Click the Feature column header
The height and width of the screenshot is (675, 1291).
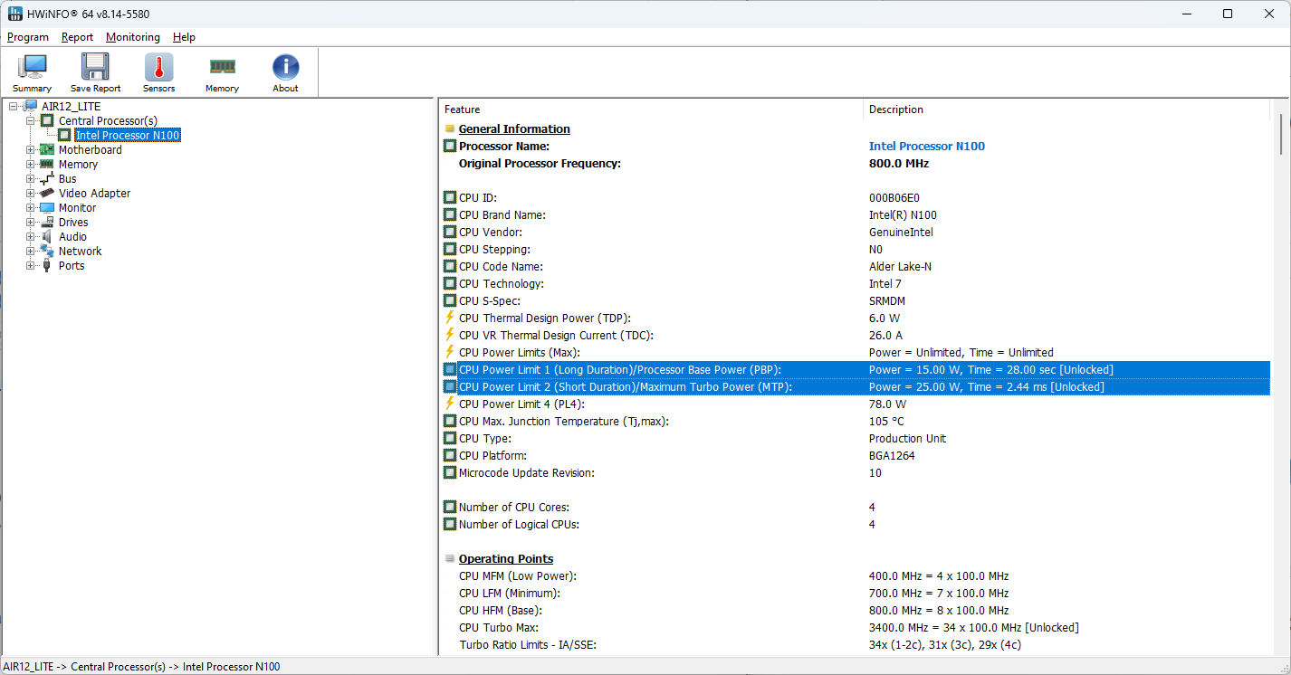(x=651, y=109)
